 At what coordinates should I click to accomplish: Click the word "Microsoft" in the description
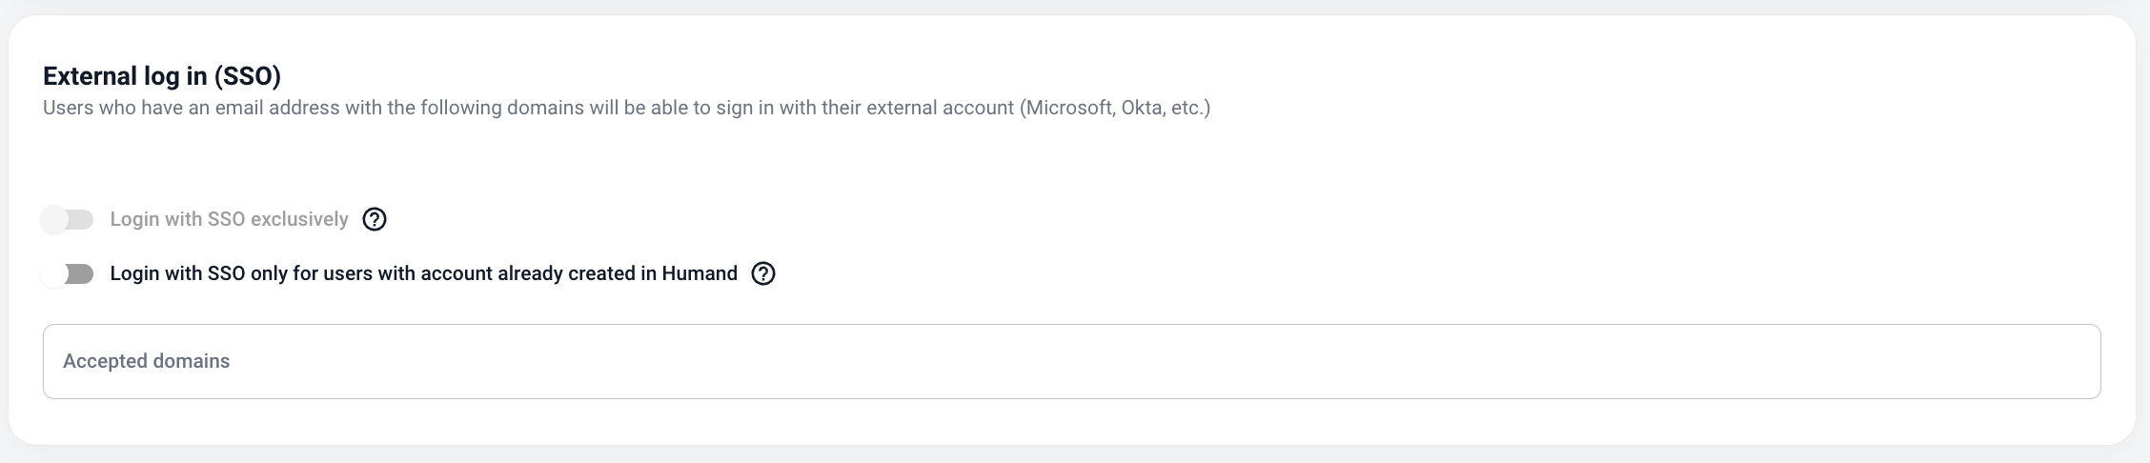(x=1067, y=109)
